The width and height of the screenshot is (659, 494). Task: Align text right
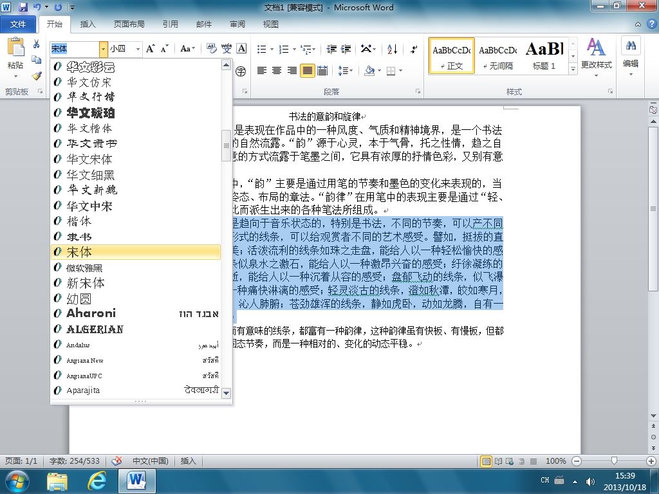tap(292, 71)
